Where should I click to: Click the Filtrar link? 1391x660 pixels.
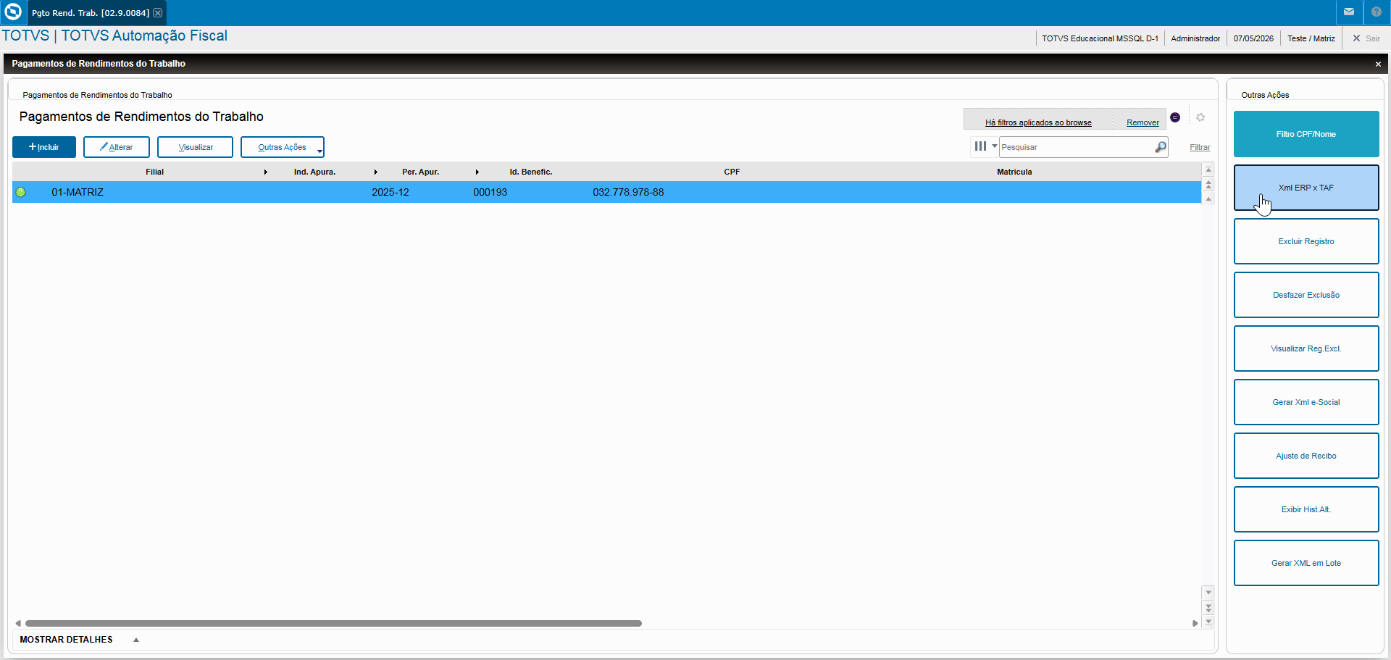(1200, 147)
